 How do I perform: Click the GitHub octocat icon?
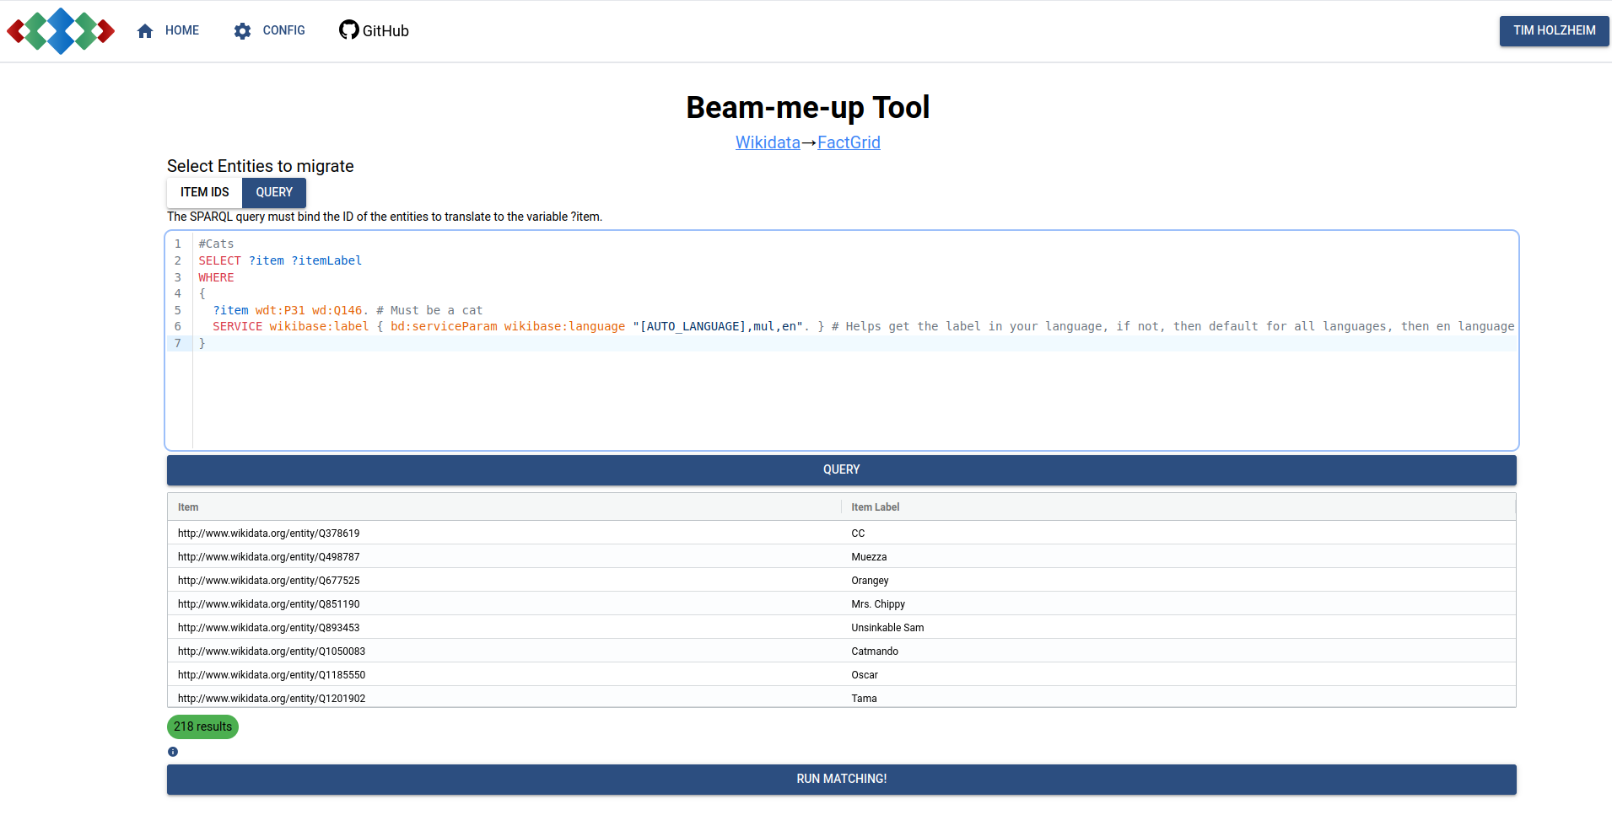pos(348,30)
